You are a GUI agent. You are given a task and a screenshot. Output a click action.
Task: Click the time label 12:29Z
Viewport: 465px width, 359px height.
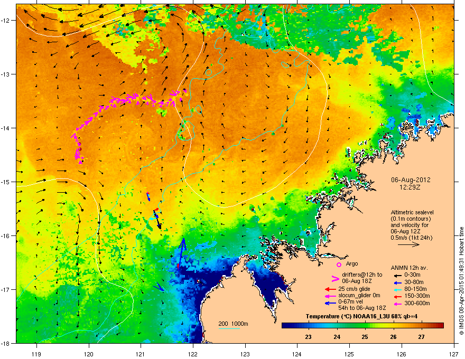coord(410,187)
